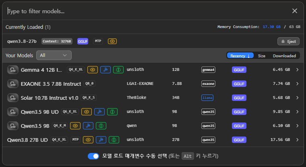The height and width of the screenshot is (167, 306).
Task: Click vision eye icon on Qwen3.8 27B UD row
Action: point(88,140)
